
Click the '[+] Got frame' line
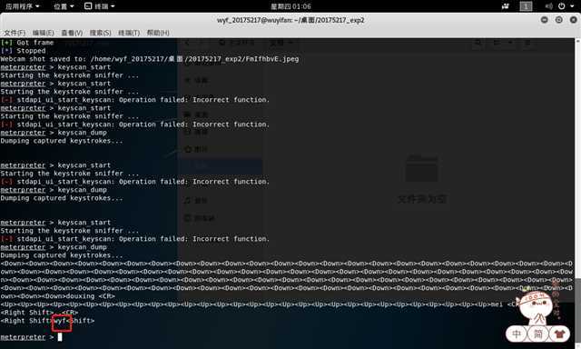[x=27, y=43]
